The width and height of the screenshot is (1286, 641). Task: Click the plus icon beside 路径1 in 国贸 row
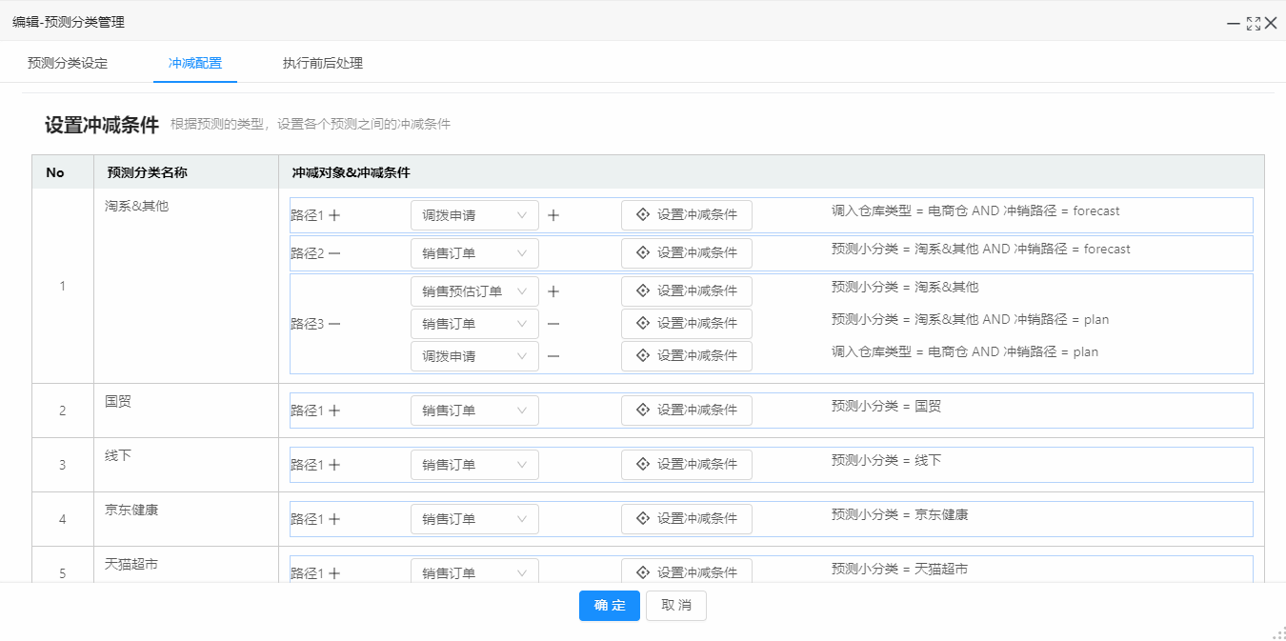[x=334, y=411]
